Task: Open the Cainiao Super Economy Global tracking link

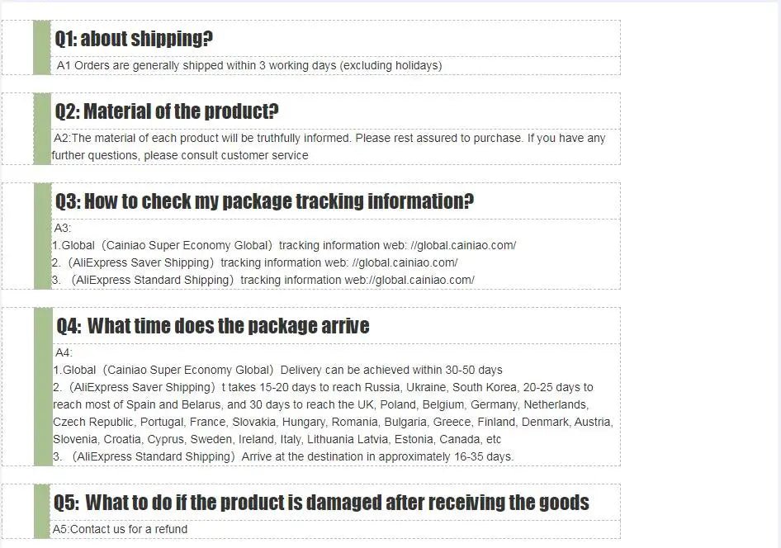Action: 463,245
